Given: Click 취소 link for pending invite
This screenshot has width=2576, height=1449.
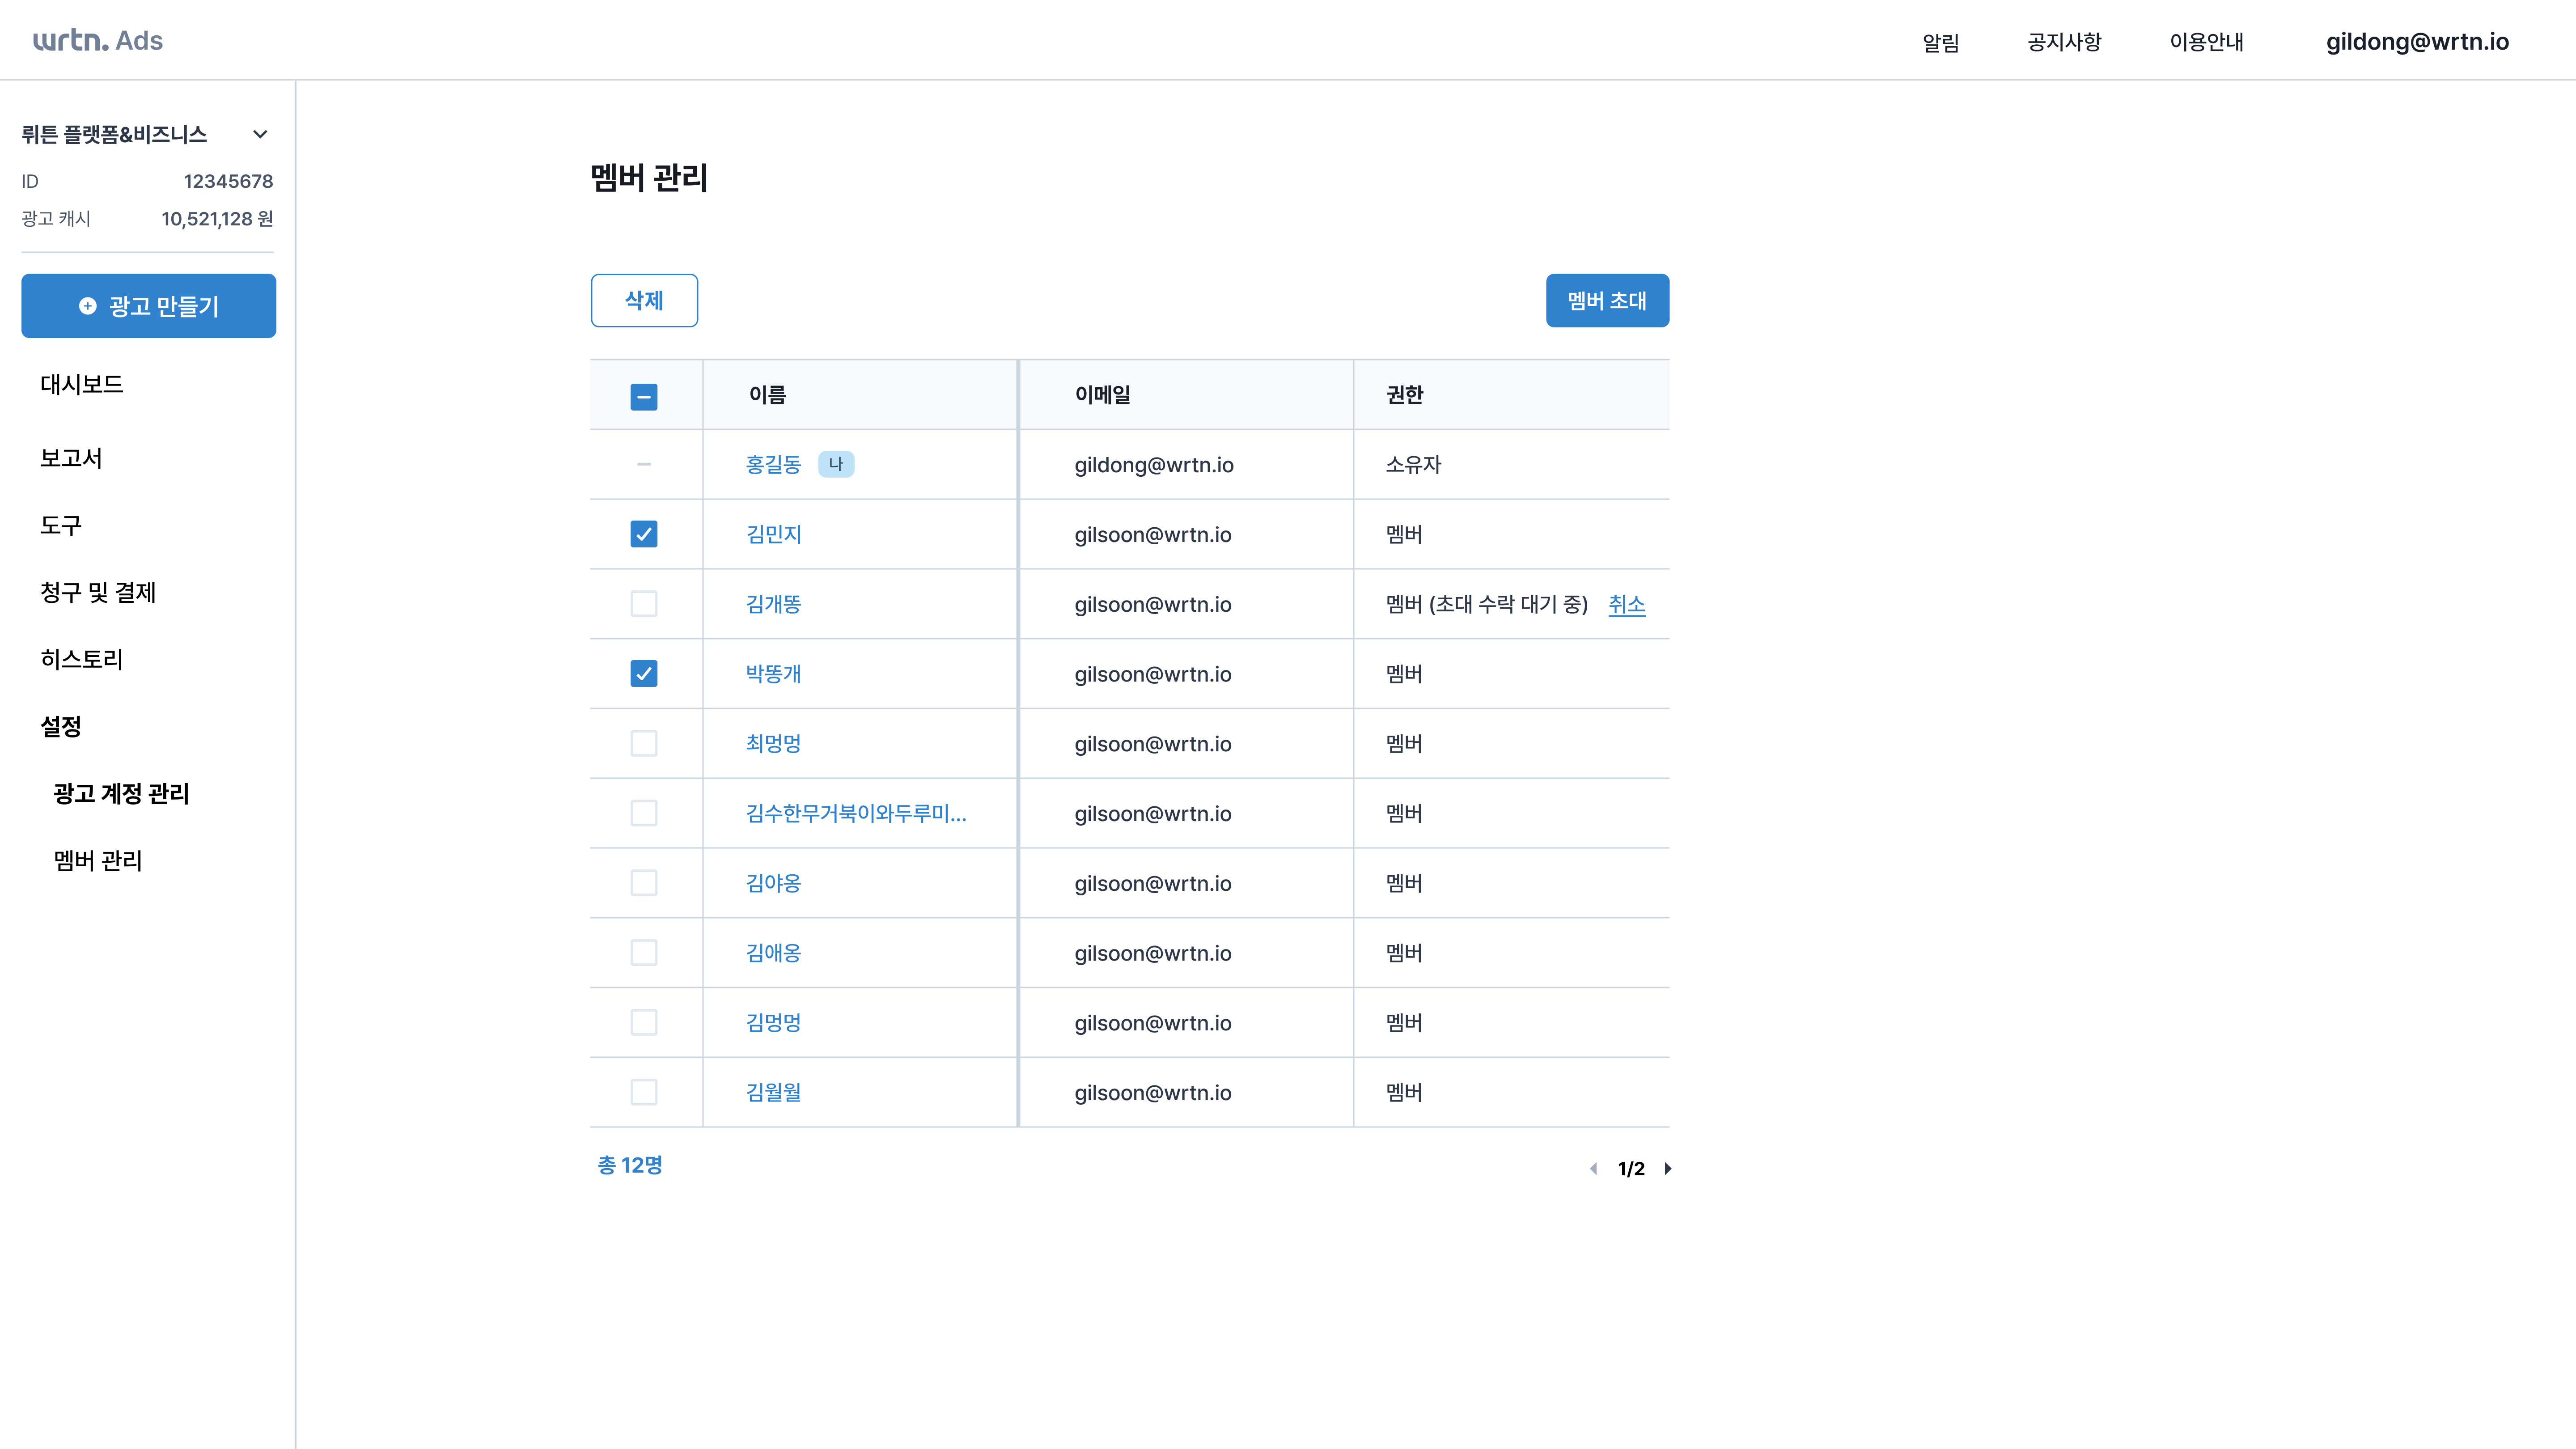Looking at the screenshot, I should (x=1626, y=604).
